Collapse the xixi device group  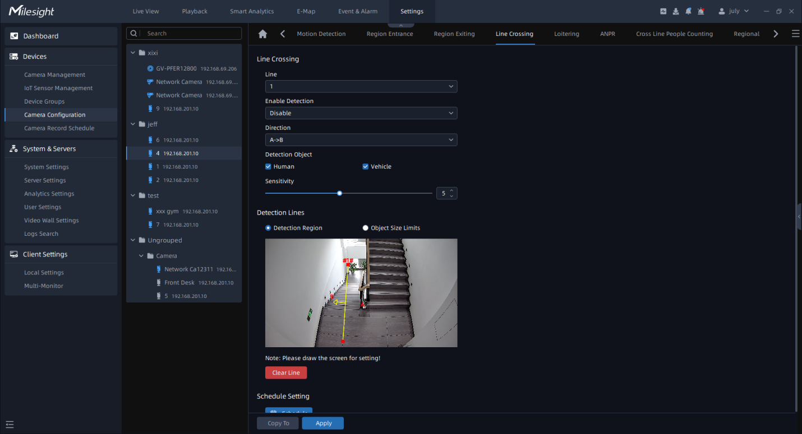click(x=133, y=53)
